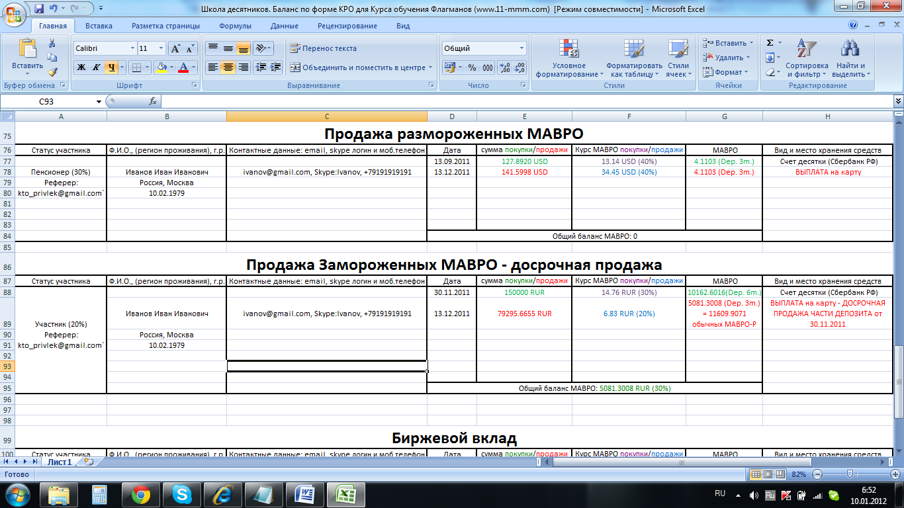This screenshot has width=904, height=508.
Task: Select the Лист1 sheet tab
Action: click(x=59, y=462)
